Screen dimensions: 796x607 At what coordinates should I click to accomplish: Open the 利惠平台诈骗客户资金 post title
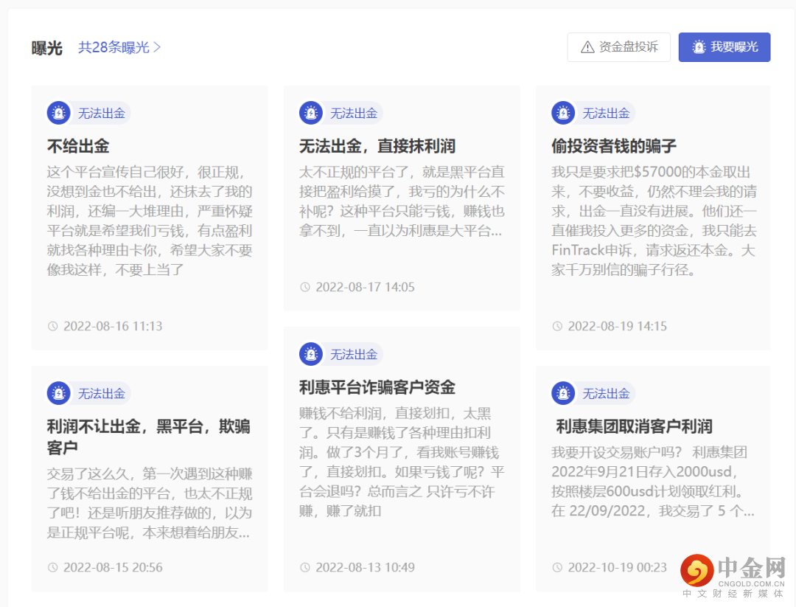pyautogui.click(x=377, y=387)
